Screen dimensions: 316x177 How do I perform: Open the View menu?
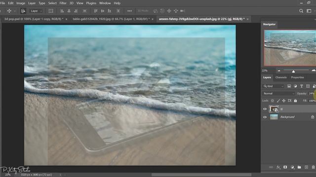click(80, 3)
